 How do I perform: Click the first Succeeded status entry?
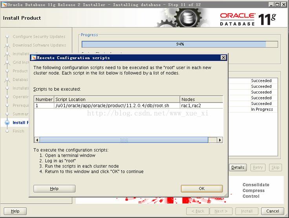tap(262, 81)
